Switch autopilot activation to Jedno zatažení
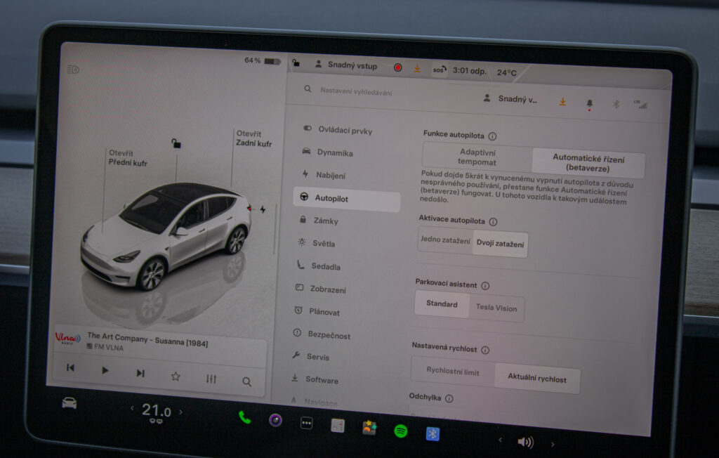 (445, 240)
